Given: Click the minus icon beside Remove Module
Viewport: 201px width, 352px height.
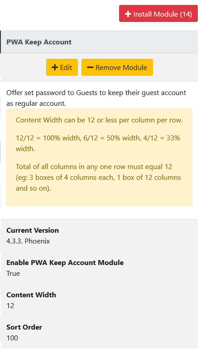Looking at the screenshot, I should pyautogui.click(x=90, y=67).
